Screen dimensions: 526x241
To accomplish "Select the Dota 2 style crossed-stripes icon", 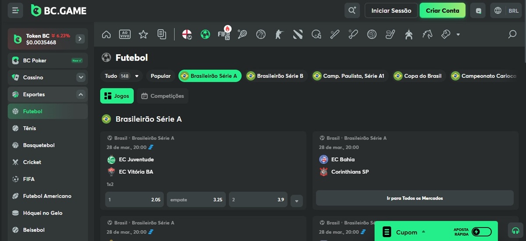I will [298, 34].
